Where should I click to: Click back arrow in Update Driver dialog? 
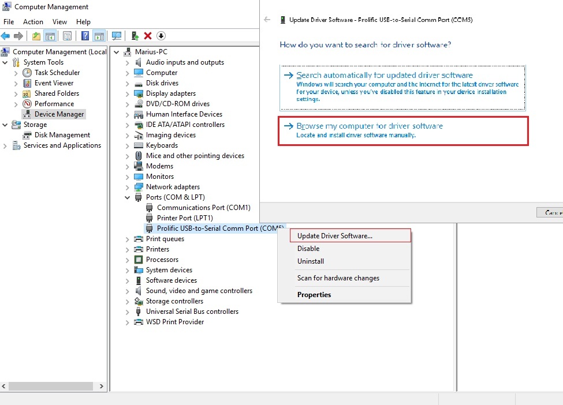click(267, 20)
